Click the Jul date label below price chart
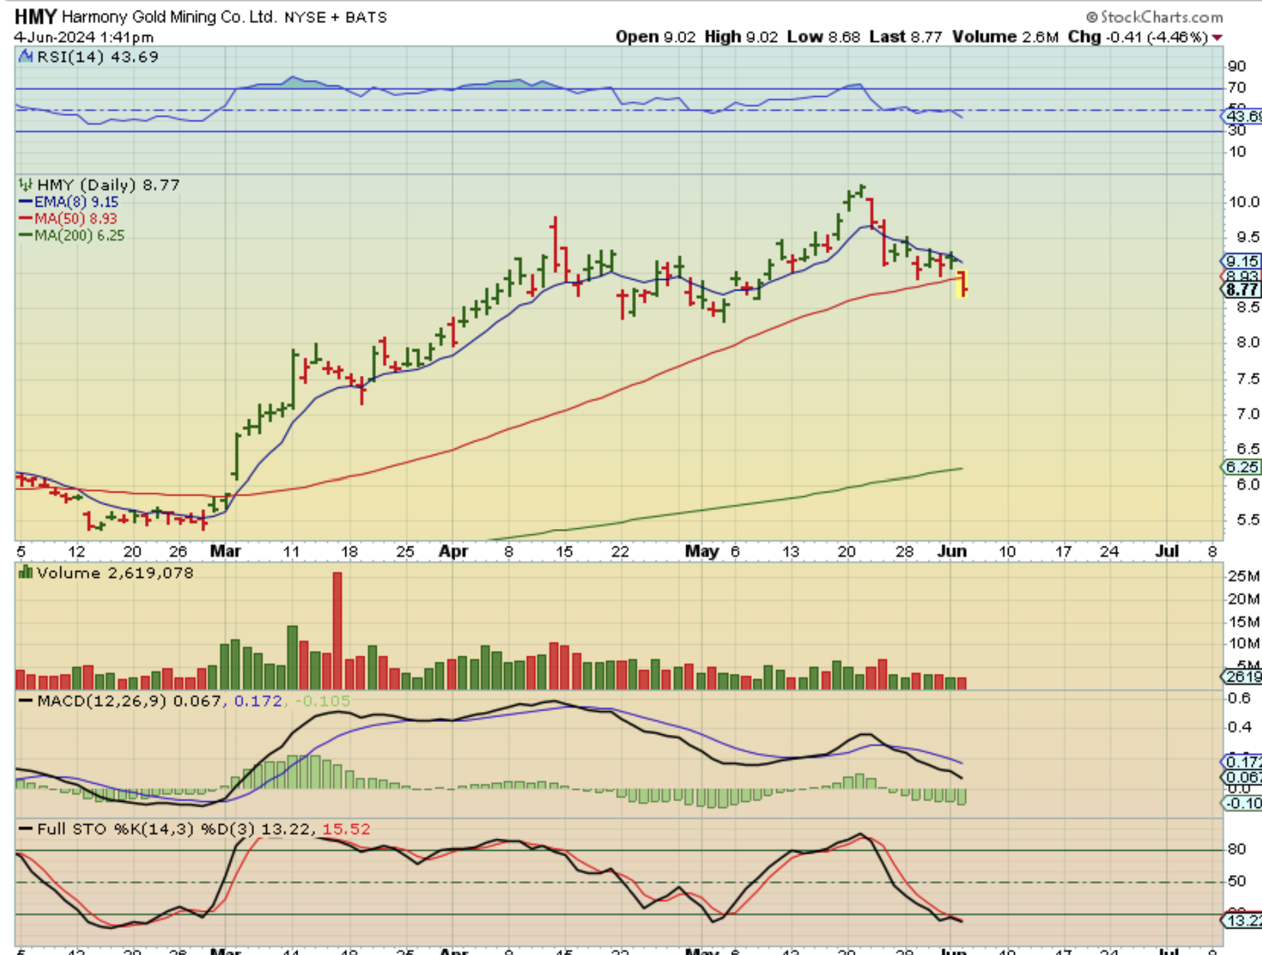This screenshot has height=955, width=1262. pos(1166,551)
